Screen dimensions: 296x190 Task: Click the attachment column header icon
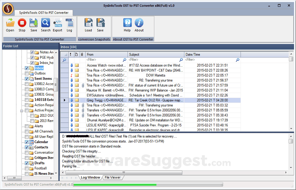(82, 54)
